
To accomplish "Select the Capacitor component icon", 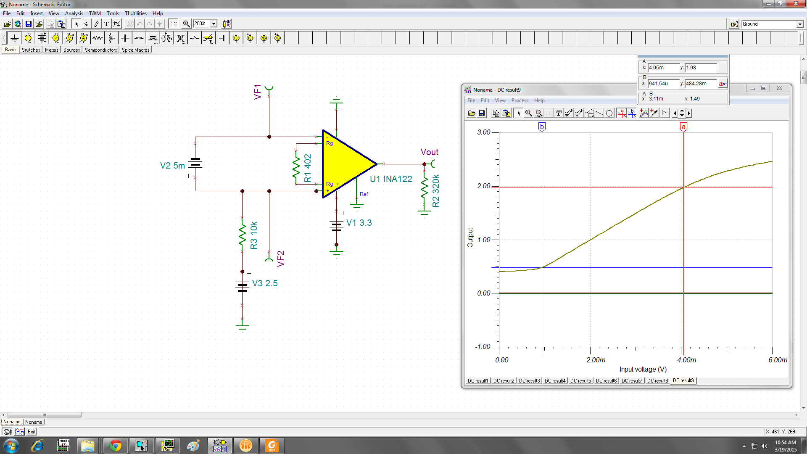I will pyautogui.click(x=125, y=38).
